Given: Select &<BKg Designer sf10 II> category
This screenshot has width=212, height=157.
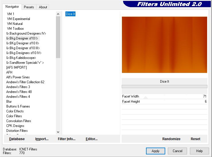Looking at the screenshot, I should 23,43.
